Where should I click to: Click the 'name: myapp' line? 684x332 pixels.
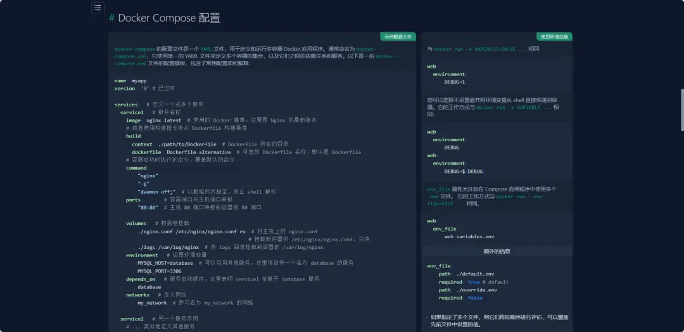point(130,80)
